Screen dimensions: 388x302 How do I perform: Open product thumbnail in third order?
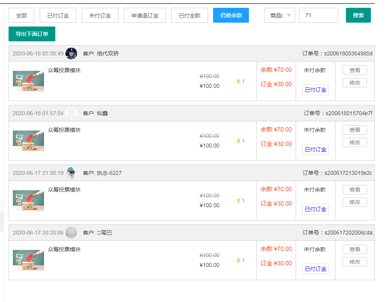(28, 201)
